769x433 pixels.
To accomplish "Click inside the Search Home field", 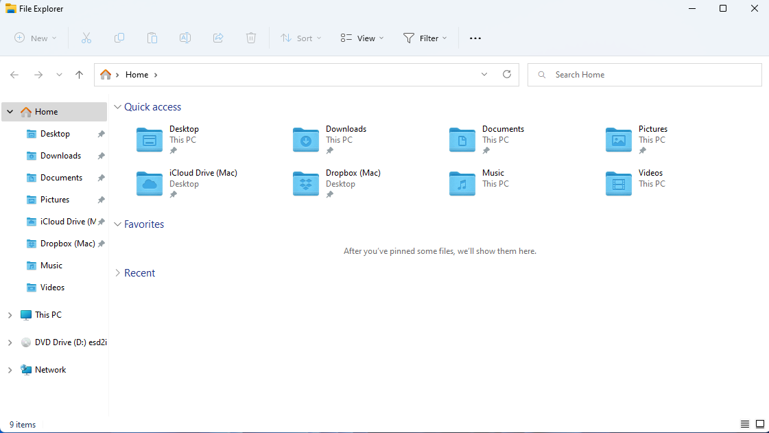I will pyautogui.click(x=644, y=74).
